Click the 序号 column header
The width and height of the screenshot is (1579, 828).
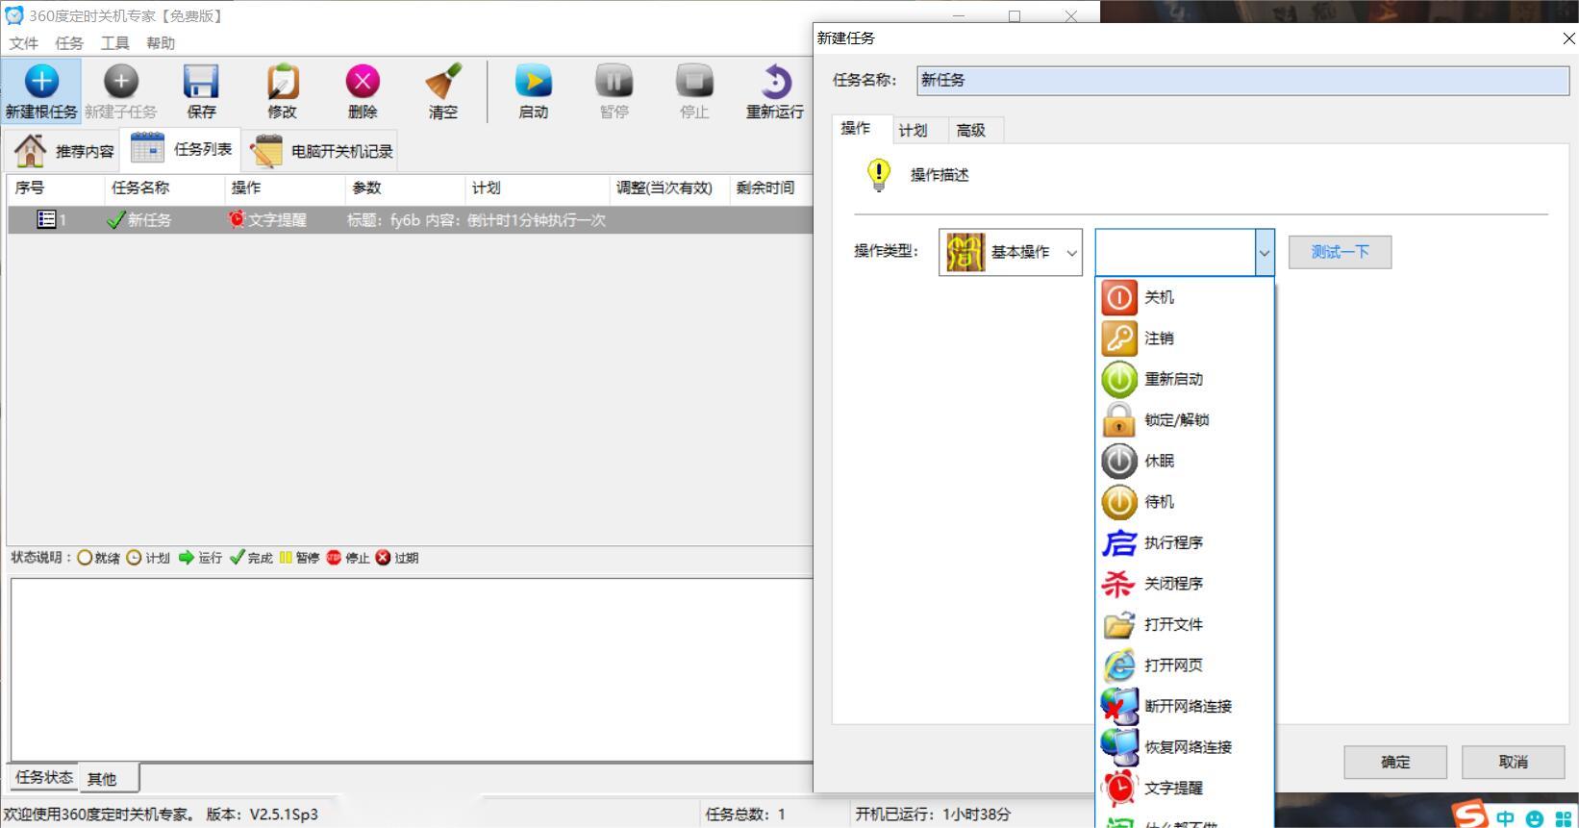pyautogui.click(x=56, y=188)
